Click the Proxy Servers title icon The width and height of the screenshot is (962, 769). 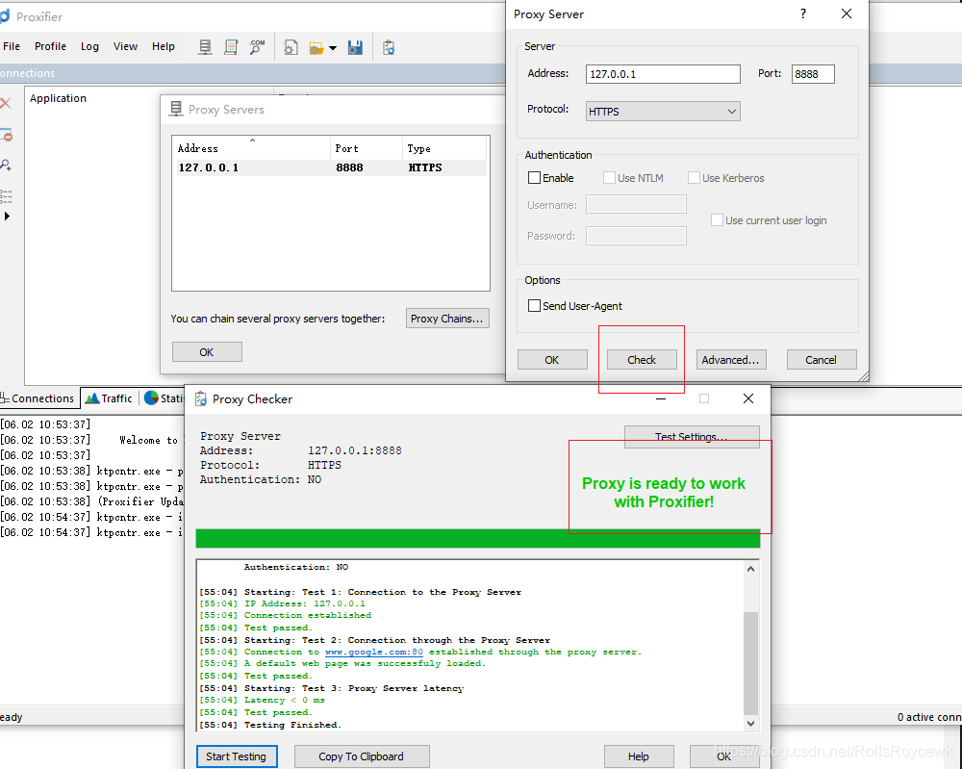coord(176,110)
